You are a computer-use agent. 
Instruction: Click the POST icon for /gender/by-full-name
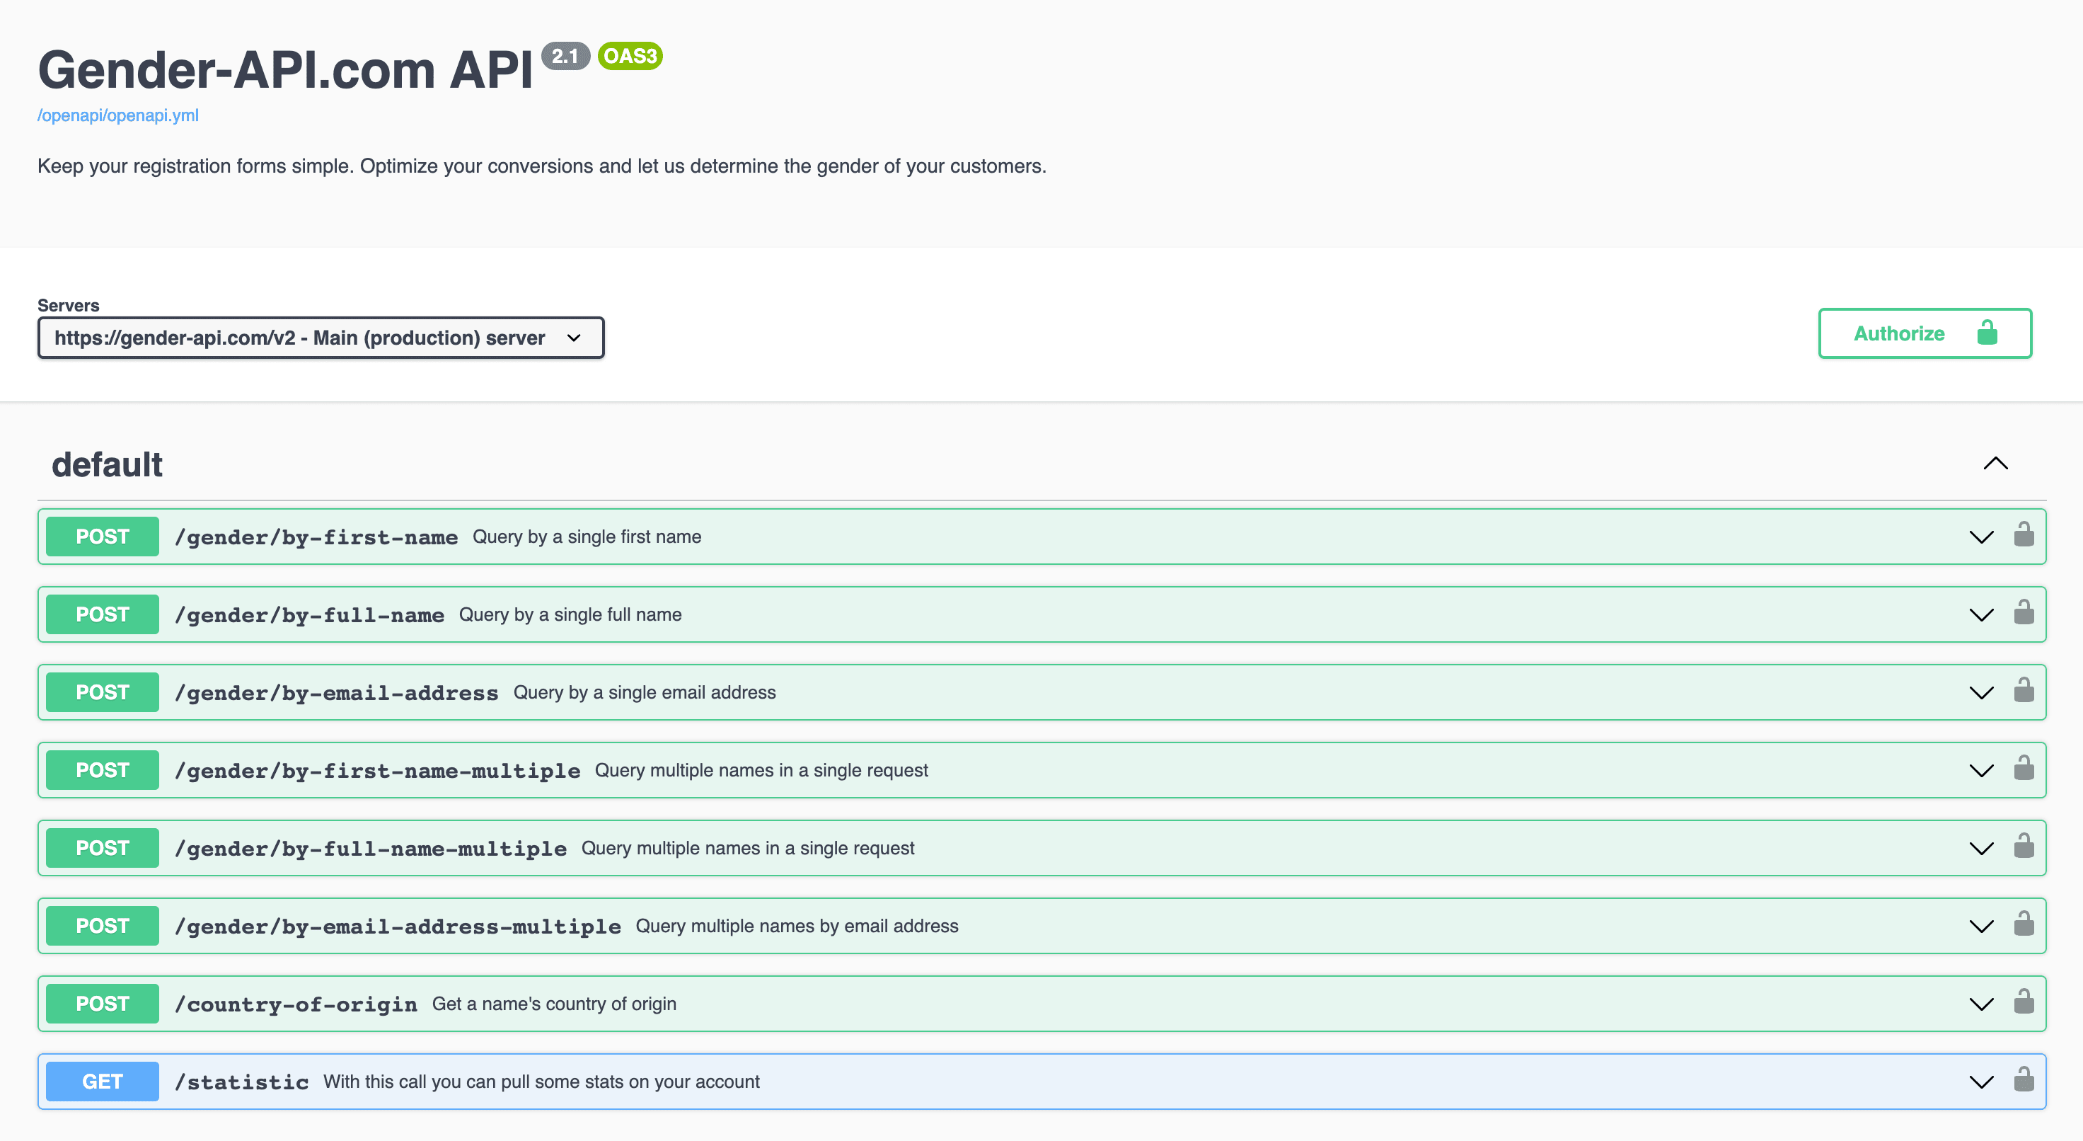[103, 613]
